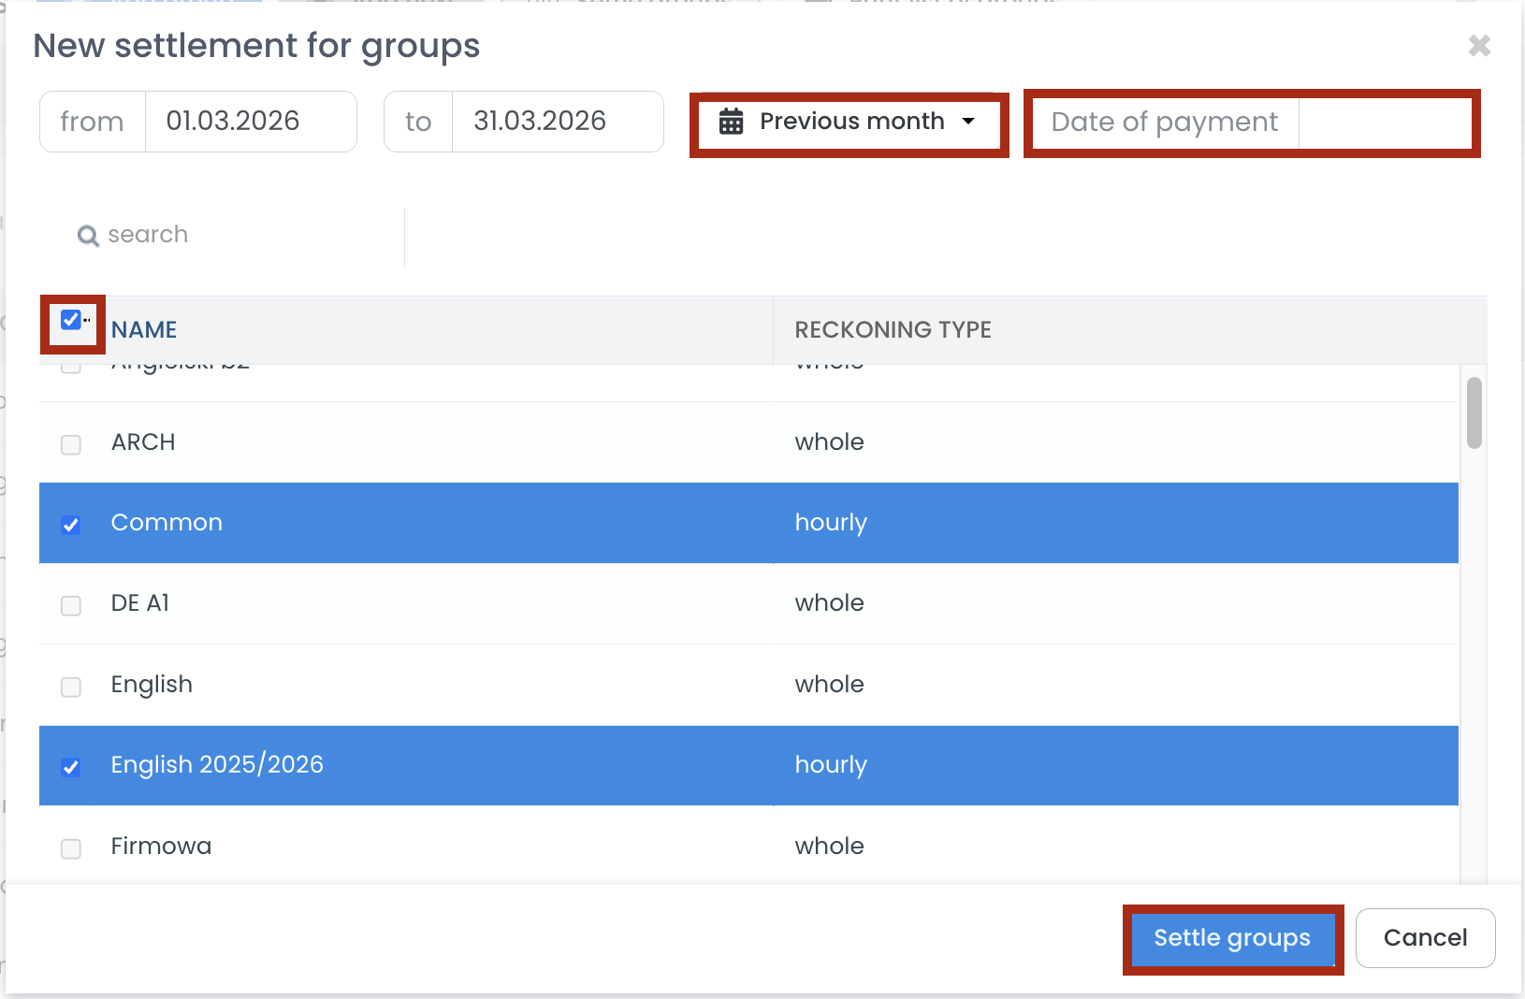
Task: Uncheck the English 2025/2026 checkbox
Action: [x=71, y=768]
